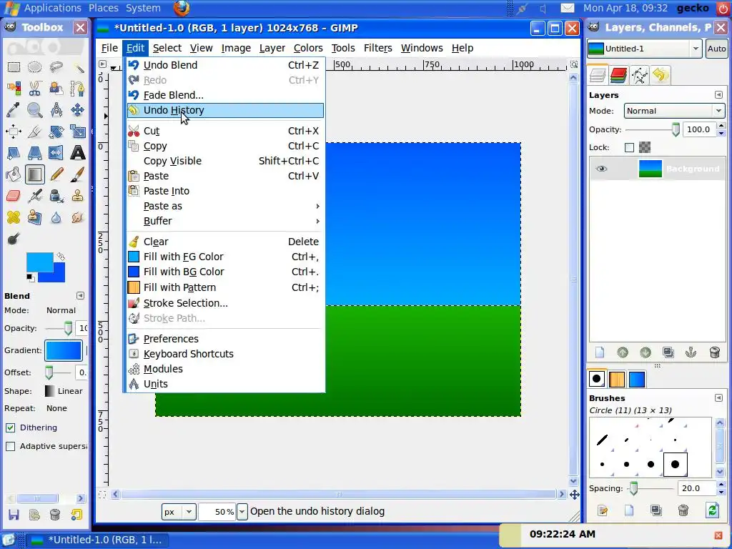Open Preferences from Edit menu
This screenshot has width=732, height=549.
pyautogui.click(x=225, y=339)
